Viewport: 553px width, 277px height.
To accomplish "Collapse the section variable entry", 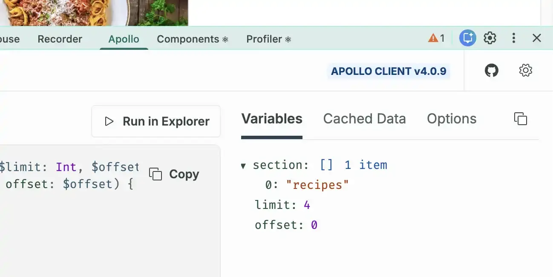I will (x=243, y=166).
